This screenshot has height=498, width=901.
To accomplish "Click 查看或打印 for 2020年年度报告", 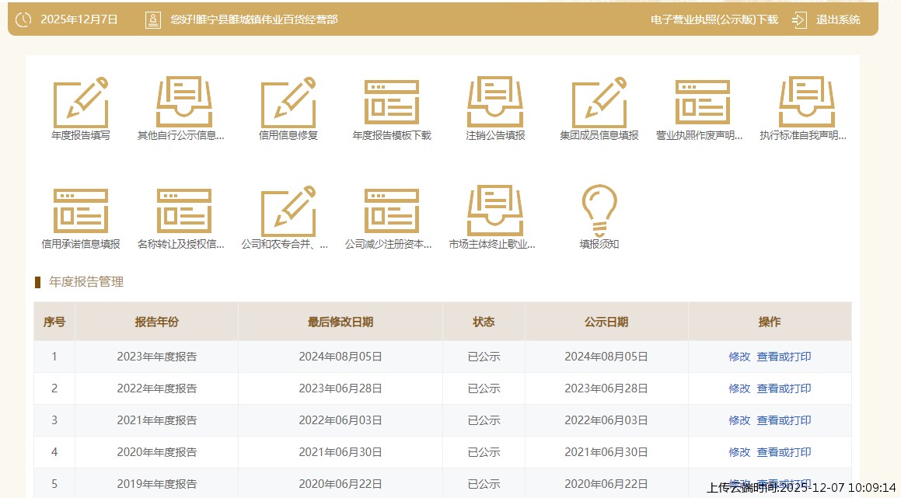I will (784, 452).
